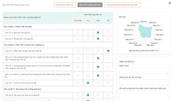
Task: Open info icon for Tiêu chí 3 Phát triển chuyên môn
Action: (x=40, y=51)
